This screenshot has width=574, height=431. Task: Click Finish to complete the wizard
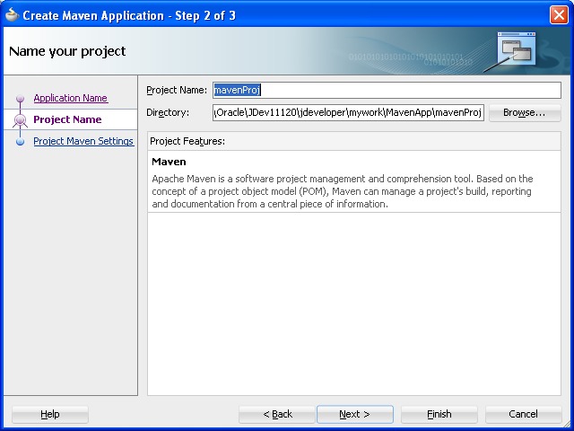439,414
